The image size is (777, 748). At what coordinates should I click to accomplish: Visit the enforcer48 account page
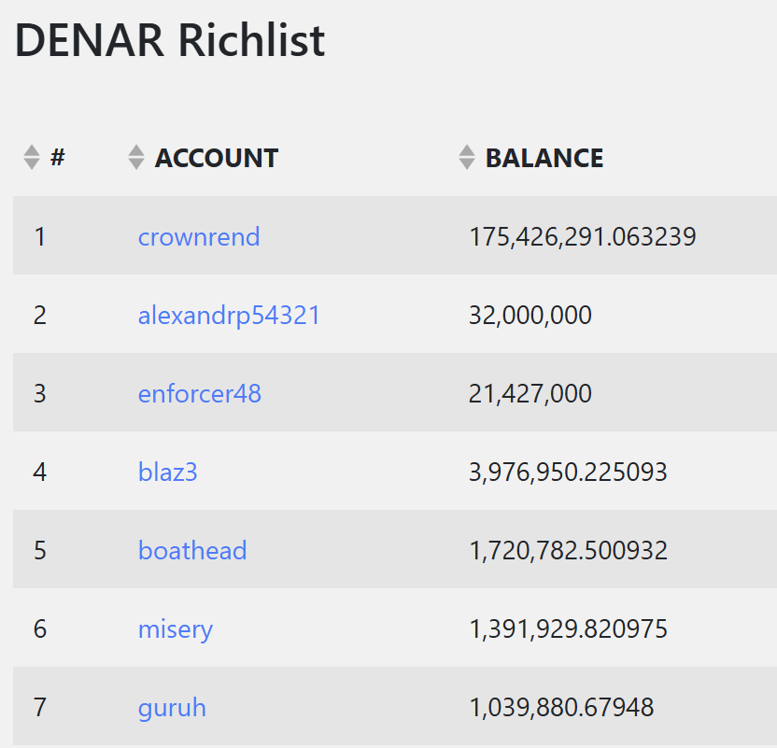coord(199,394)
